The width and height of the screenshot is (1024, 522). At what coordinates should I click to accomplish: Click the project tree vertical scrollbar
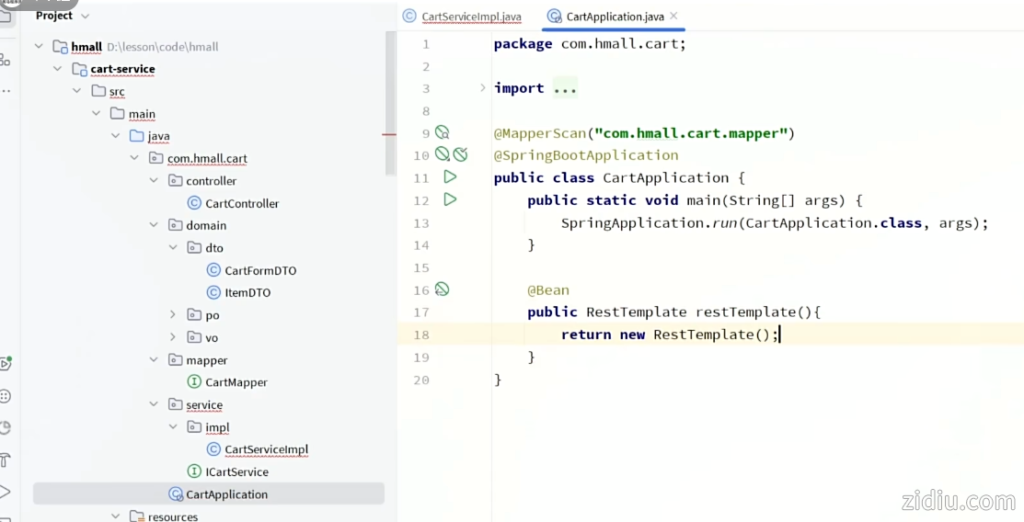pos(390,101)
